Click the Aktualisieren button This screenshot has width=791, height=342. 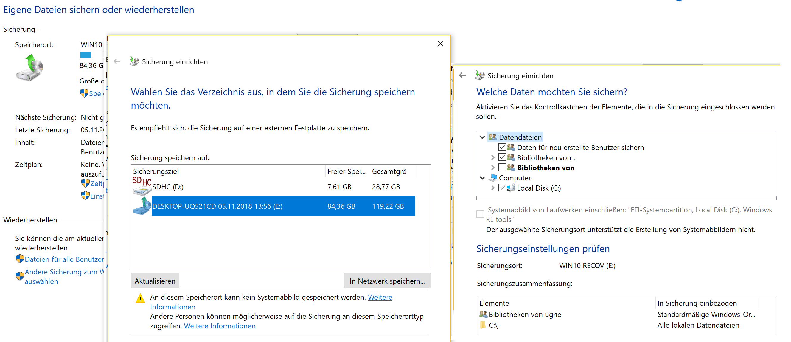(x=155, y=281)
